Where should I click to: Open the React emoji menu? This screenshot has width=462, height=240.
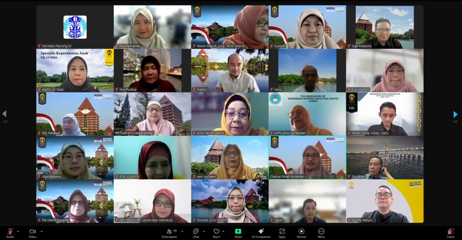click(217, 232)
